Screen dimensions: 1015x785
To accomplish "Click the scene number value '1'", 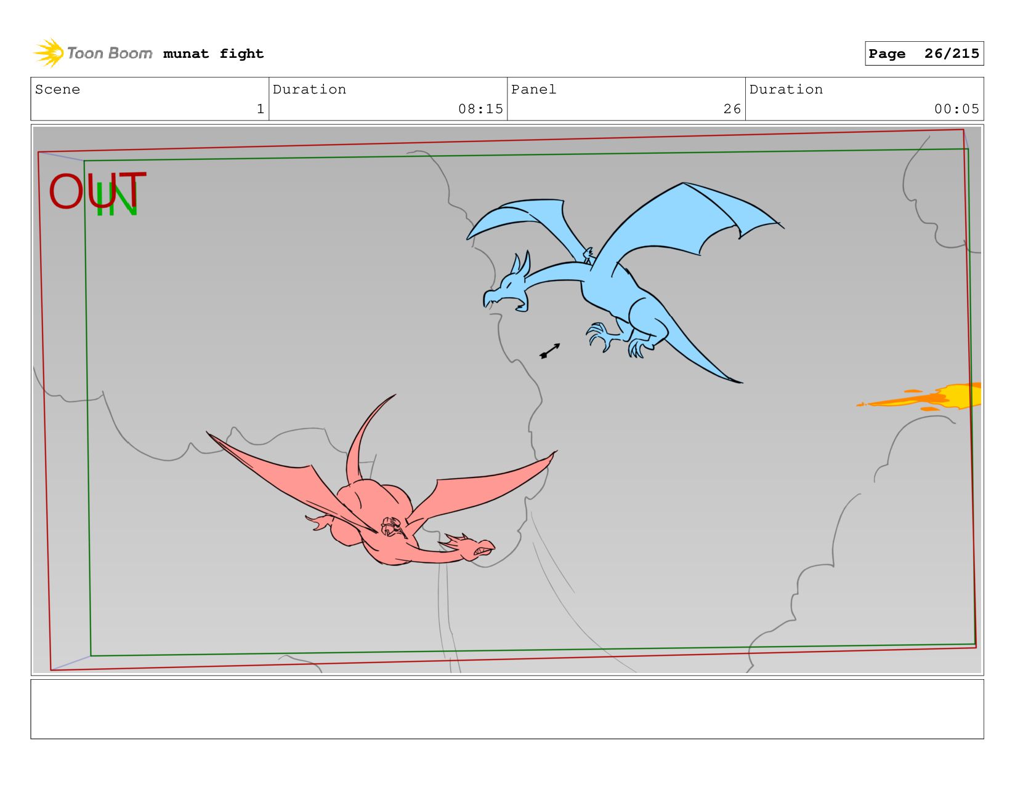I will tap(261, 109).
